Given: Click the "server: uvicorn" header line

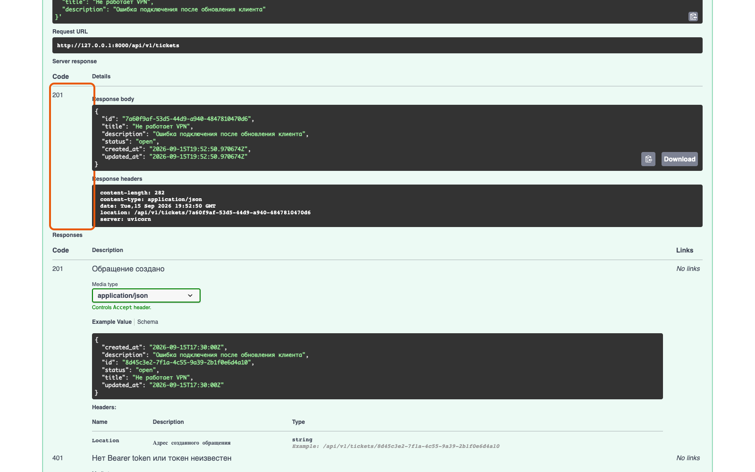Looking at the screenshot, I should pyautogui.click(x=126, y=219).
